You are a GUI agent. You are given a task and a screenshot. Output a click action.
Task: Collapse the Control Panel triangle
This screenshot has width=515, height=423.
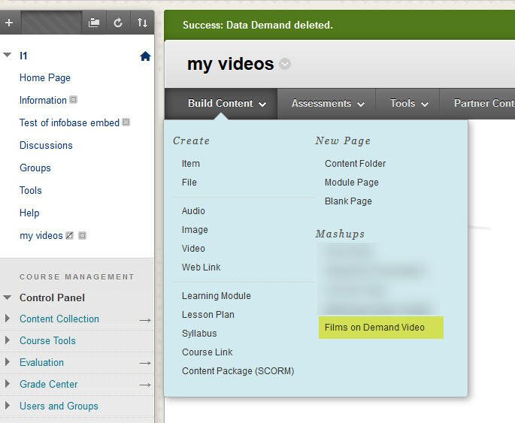[x=8, y=298]
